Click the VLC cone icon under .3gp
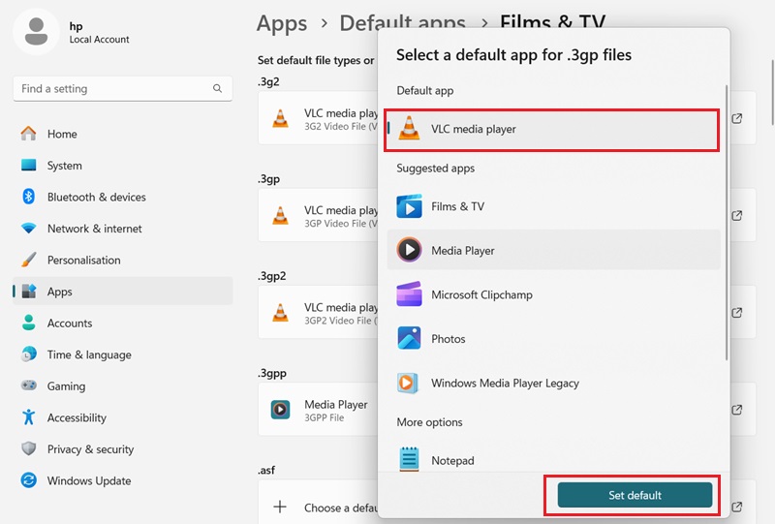775x524 pixels. click(x=280, y=216)
